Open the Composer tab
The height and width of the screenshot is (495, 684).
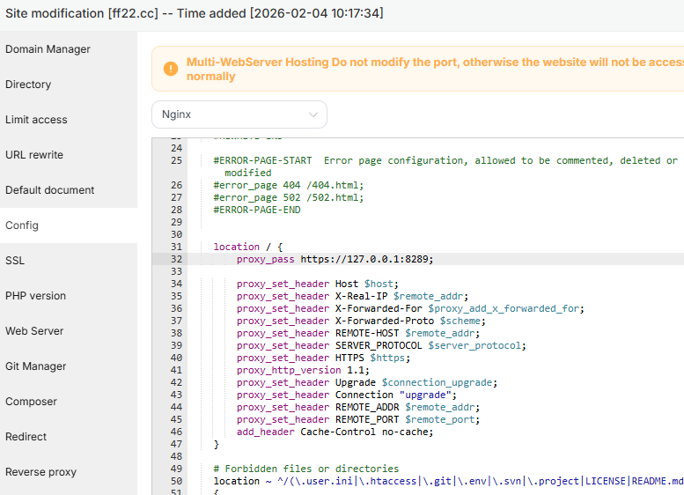tap(31, 402)
